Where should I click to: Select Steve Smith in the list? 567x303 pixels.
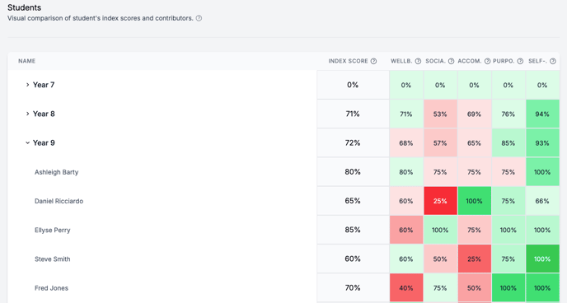(x=53, y=259)
